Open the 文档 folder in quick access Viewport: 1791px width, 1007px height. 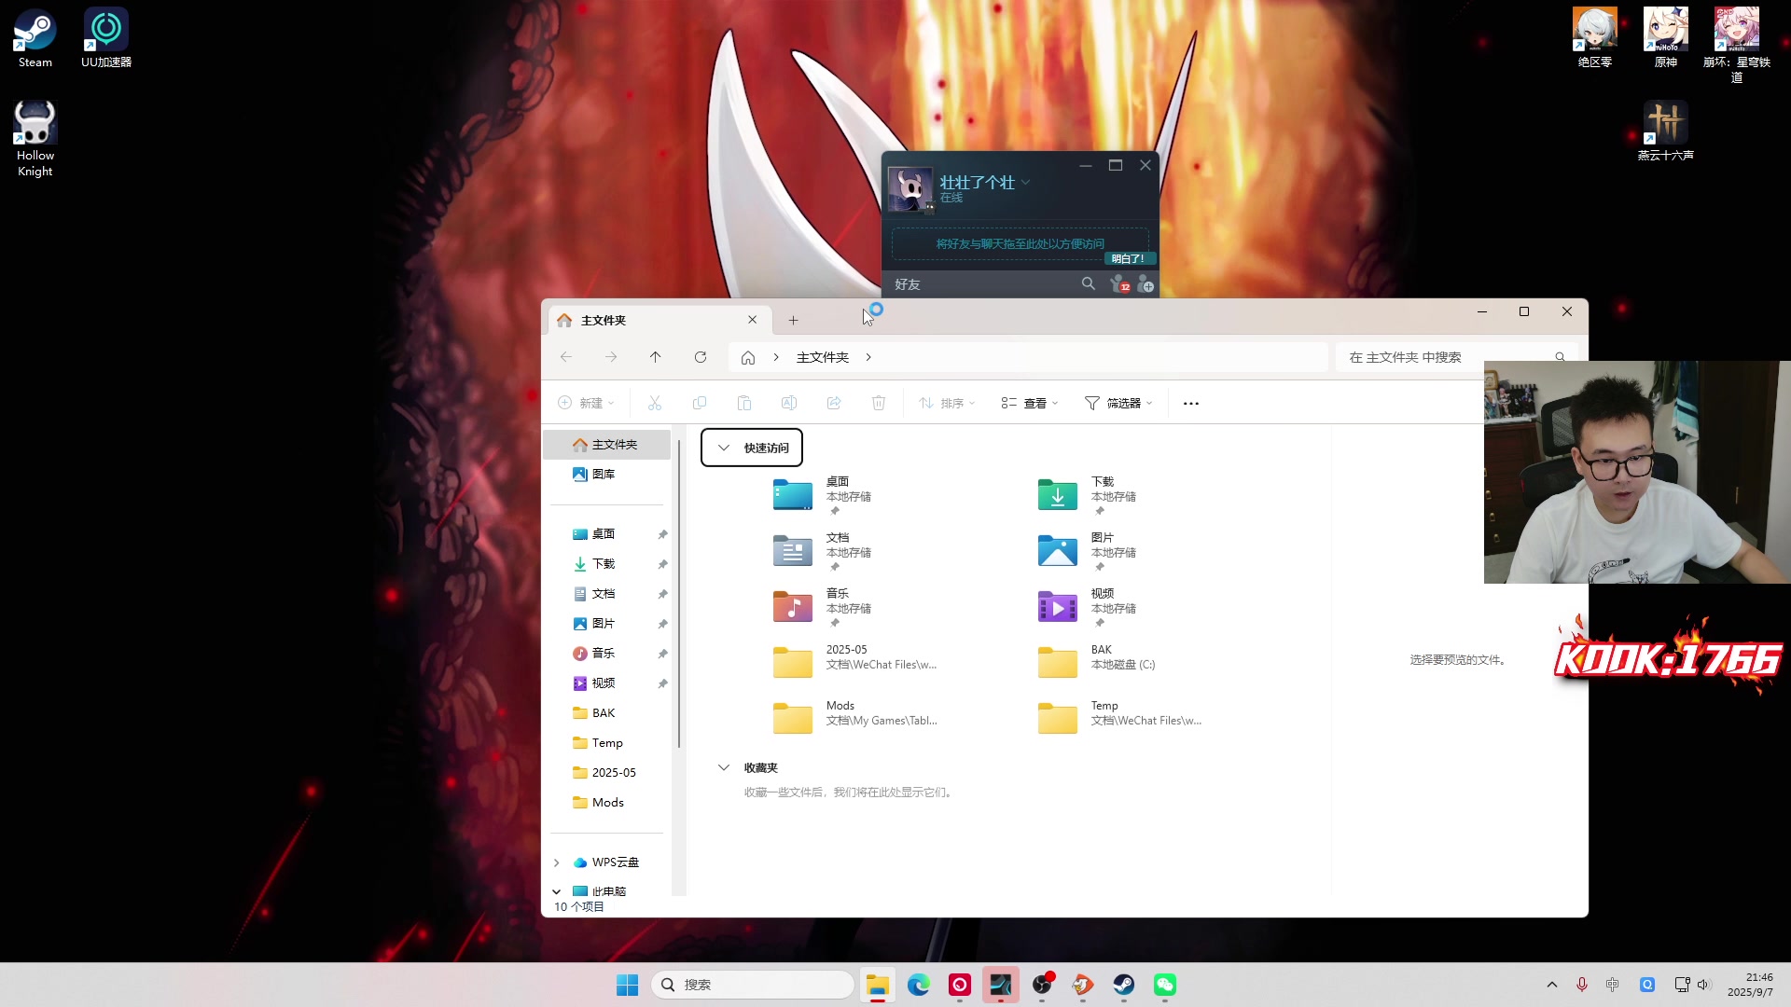pyautogui.click(x=821, y=551)
